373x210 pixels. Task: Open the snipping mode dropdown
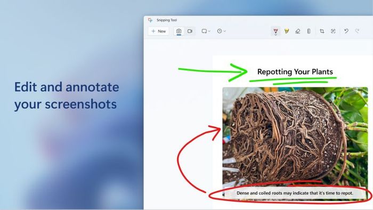(x=206, y=31)
